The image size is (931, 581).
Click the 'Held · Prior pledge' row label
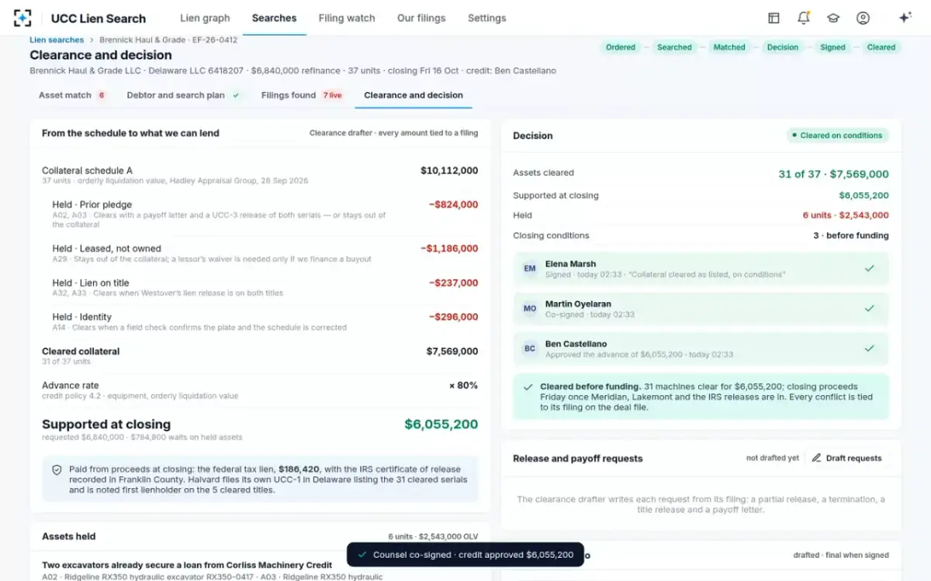92,205
